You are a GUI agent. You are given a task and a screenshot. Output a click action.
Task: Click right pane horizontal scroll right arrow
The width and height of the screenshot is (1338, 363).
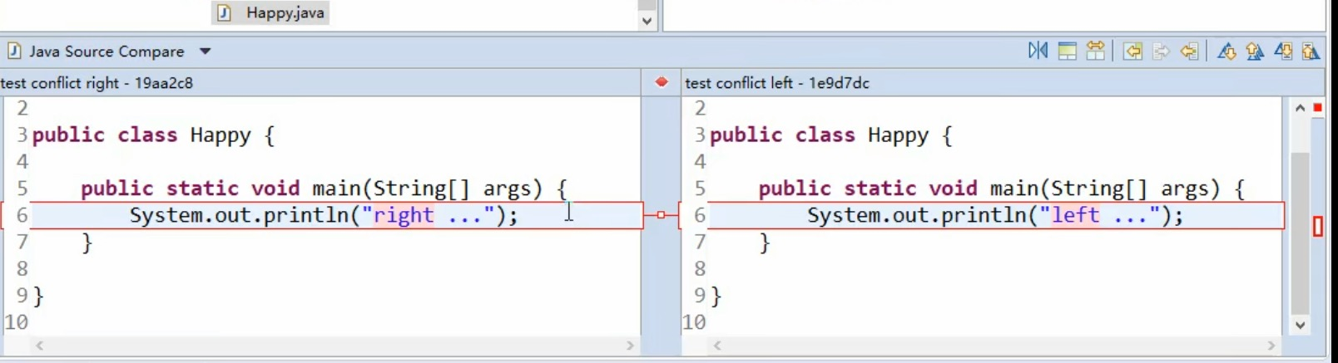[x=1271, y=345]
